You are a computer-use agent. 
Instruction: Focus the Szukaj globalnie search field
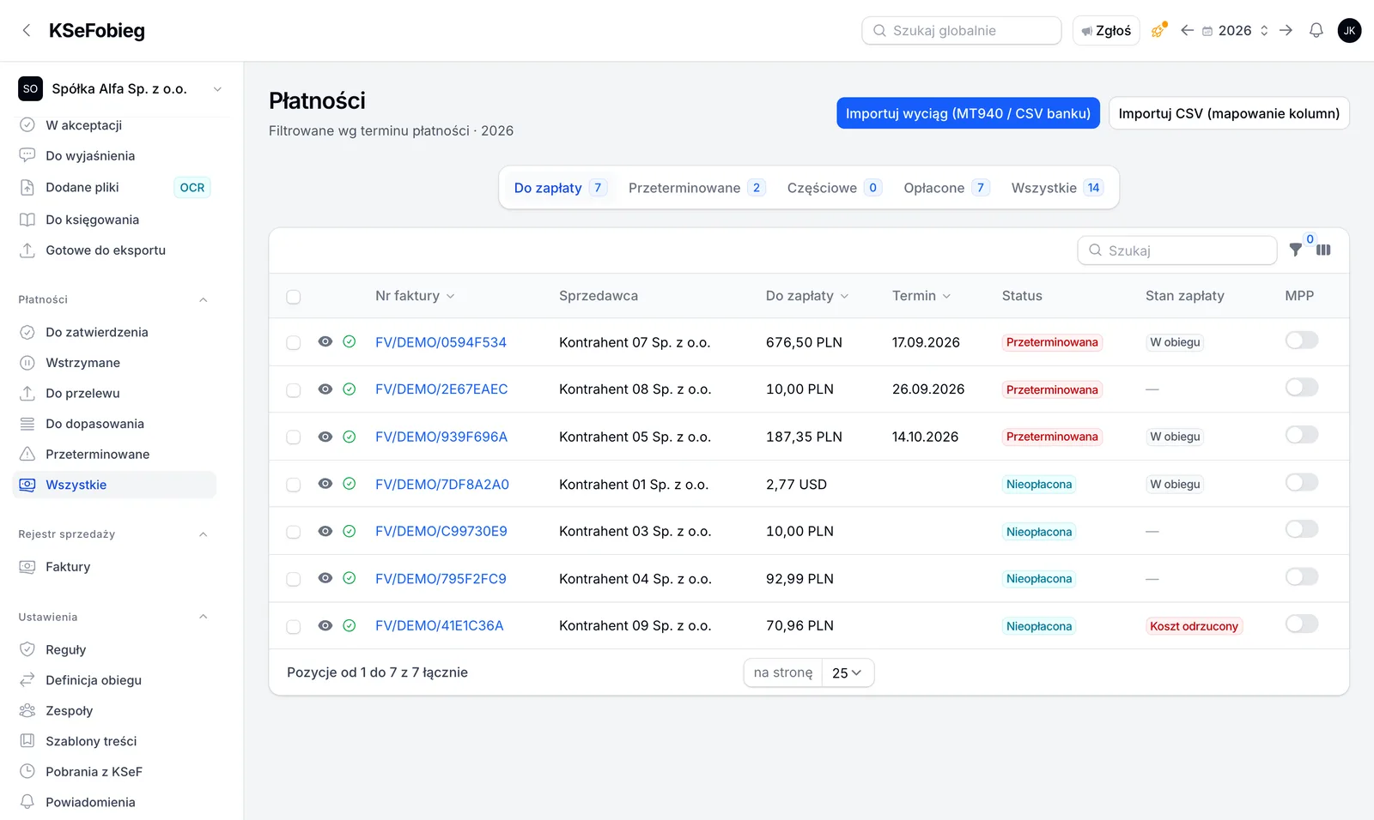[x=962, y=31]
